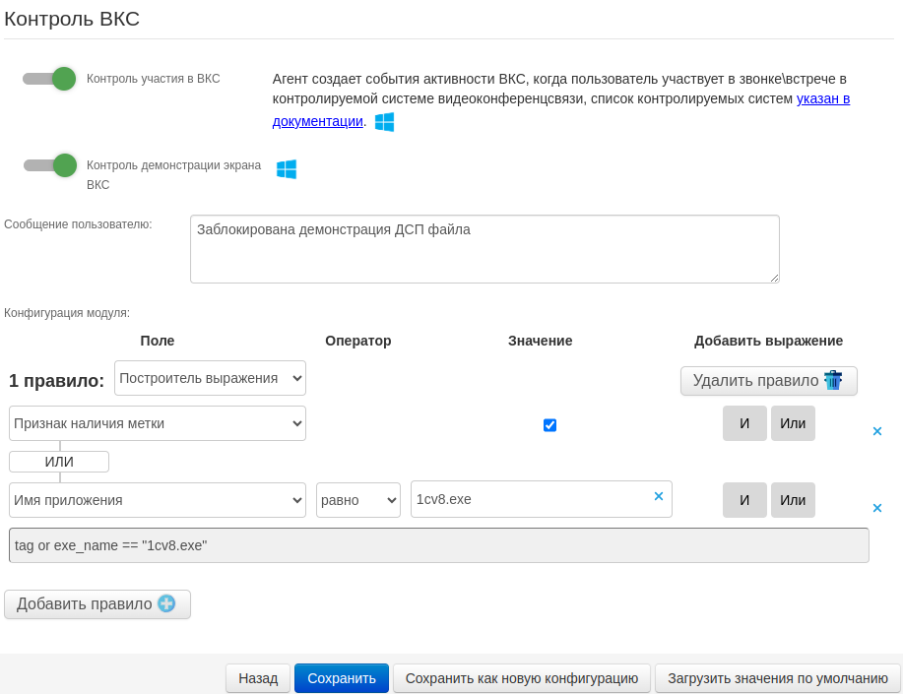
Task: Expand the Признак наличия метки field dropdown
Action: [158, 423]
